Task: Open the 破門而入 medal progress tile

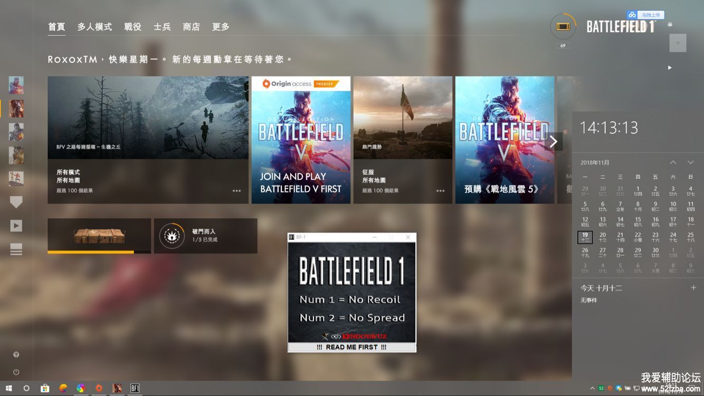Action: [x=206, y=236]
